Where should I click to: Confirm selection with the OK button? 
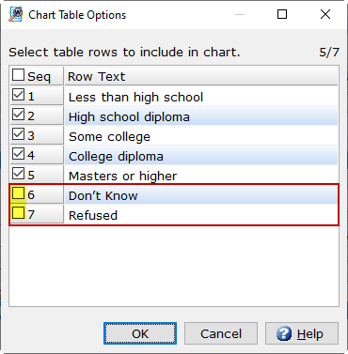[x=140, y=333]
